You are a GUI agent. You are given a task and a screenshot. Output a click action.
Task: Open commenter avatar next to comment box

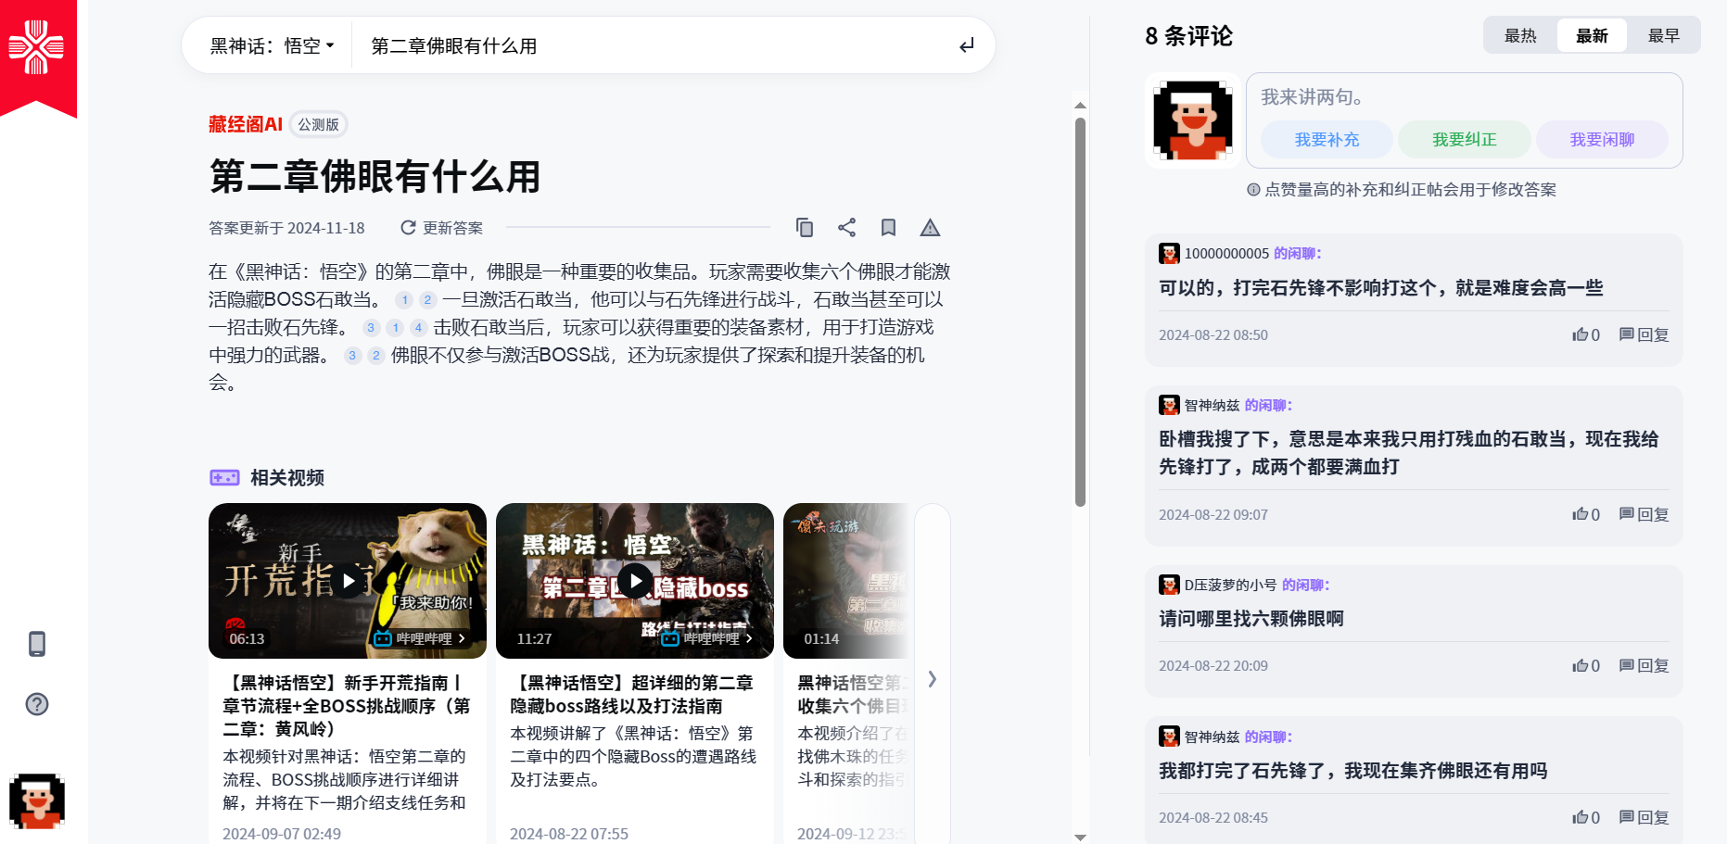(x=1193, y=120)
